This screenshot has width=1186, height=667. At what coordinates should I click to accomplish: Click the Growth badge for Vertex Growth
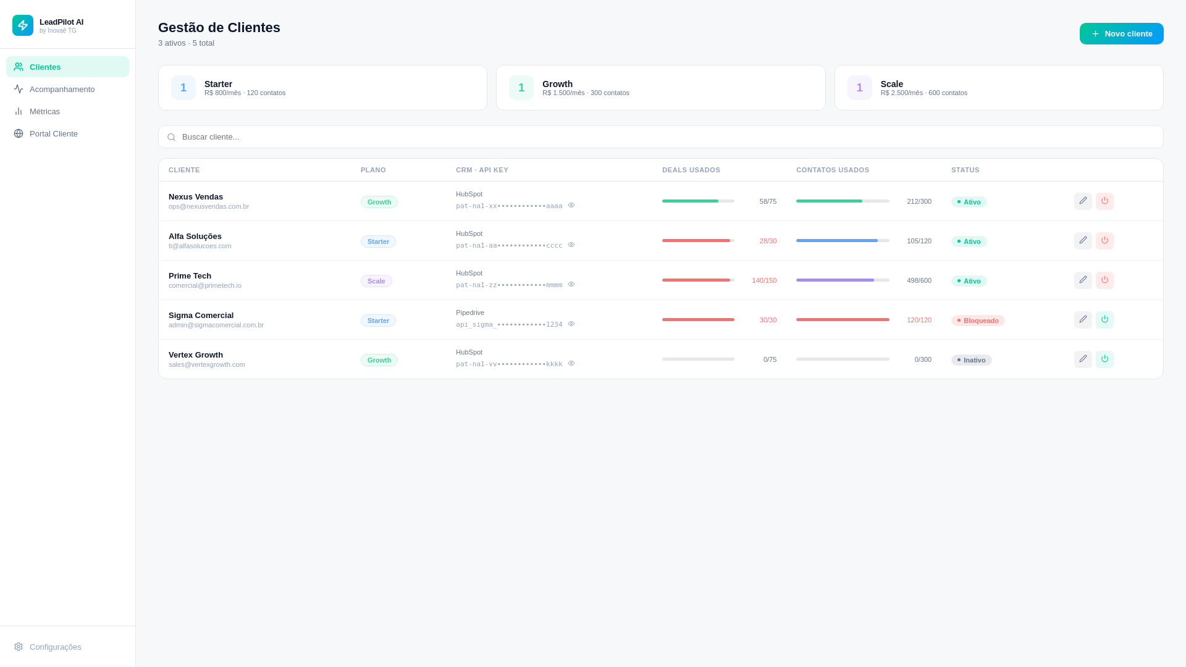(379, 360)
